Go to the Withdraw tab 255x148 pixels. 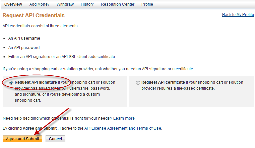65,4
